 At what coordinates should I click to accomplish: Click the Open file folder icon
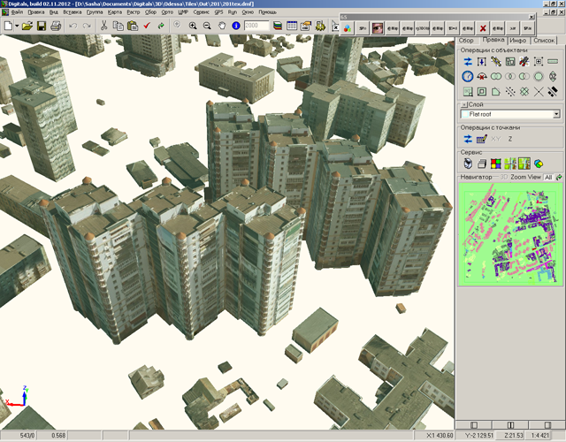click(x=27, y=27)
